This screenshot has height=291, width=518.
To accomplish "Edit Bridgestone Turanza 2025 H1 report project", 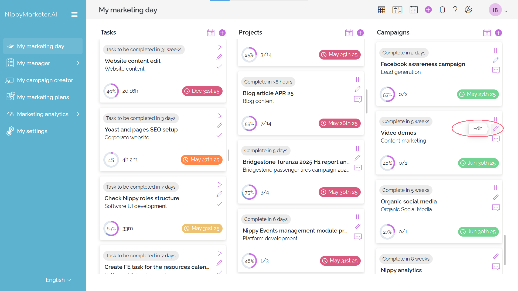I will (357, 158).
